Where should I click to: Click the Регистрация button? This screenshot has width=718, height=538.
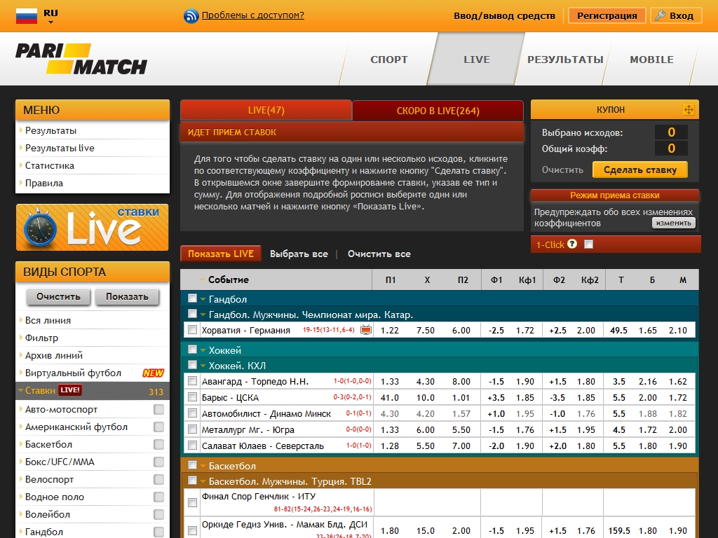click(x=607, y=15)
